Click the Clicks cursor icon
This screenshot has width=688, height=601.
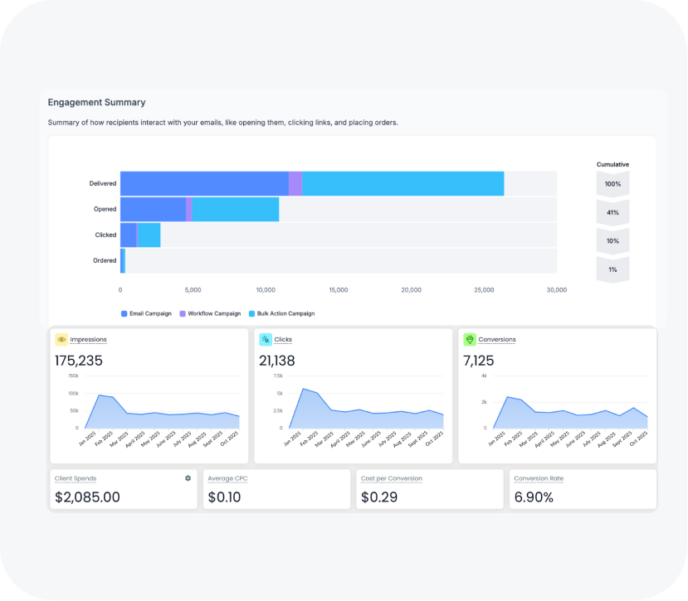(x=266, y=339)
